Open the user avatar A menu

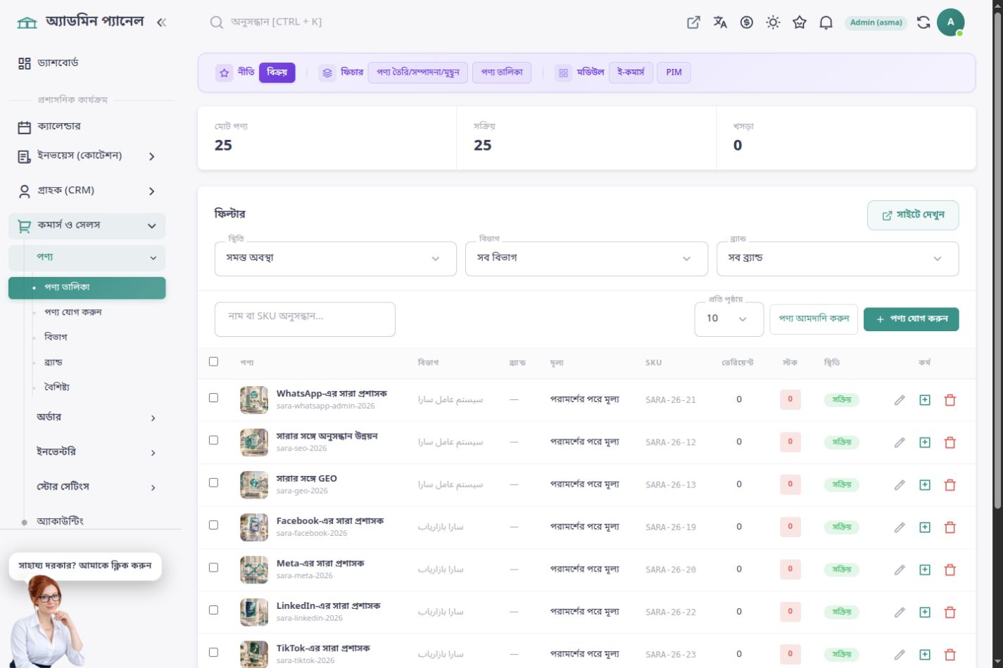(x=950, y=22)
